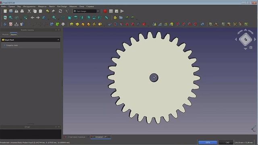Start macro recording with red circle
258x145 pixels.
click(x=105, y=11)
